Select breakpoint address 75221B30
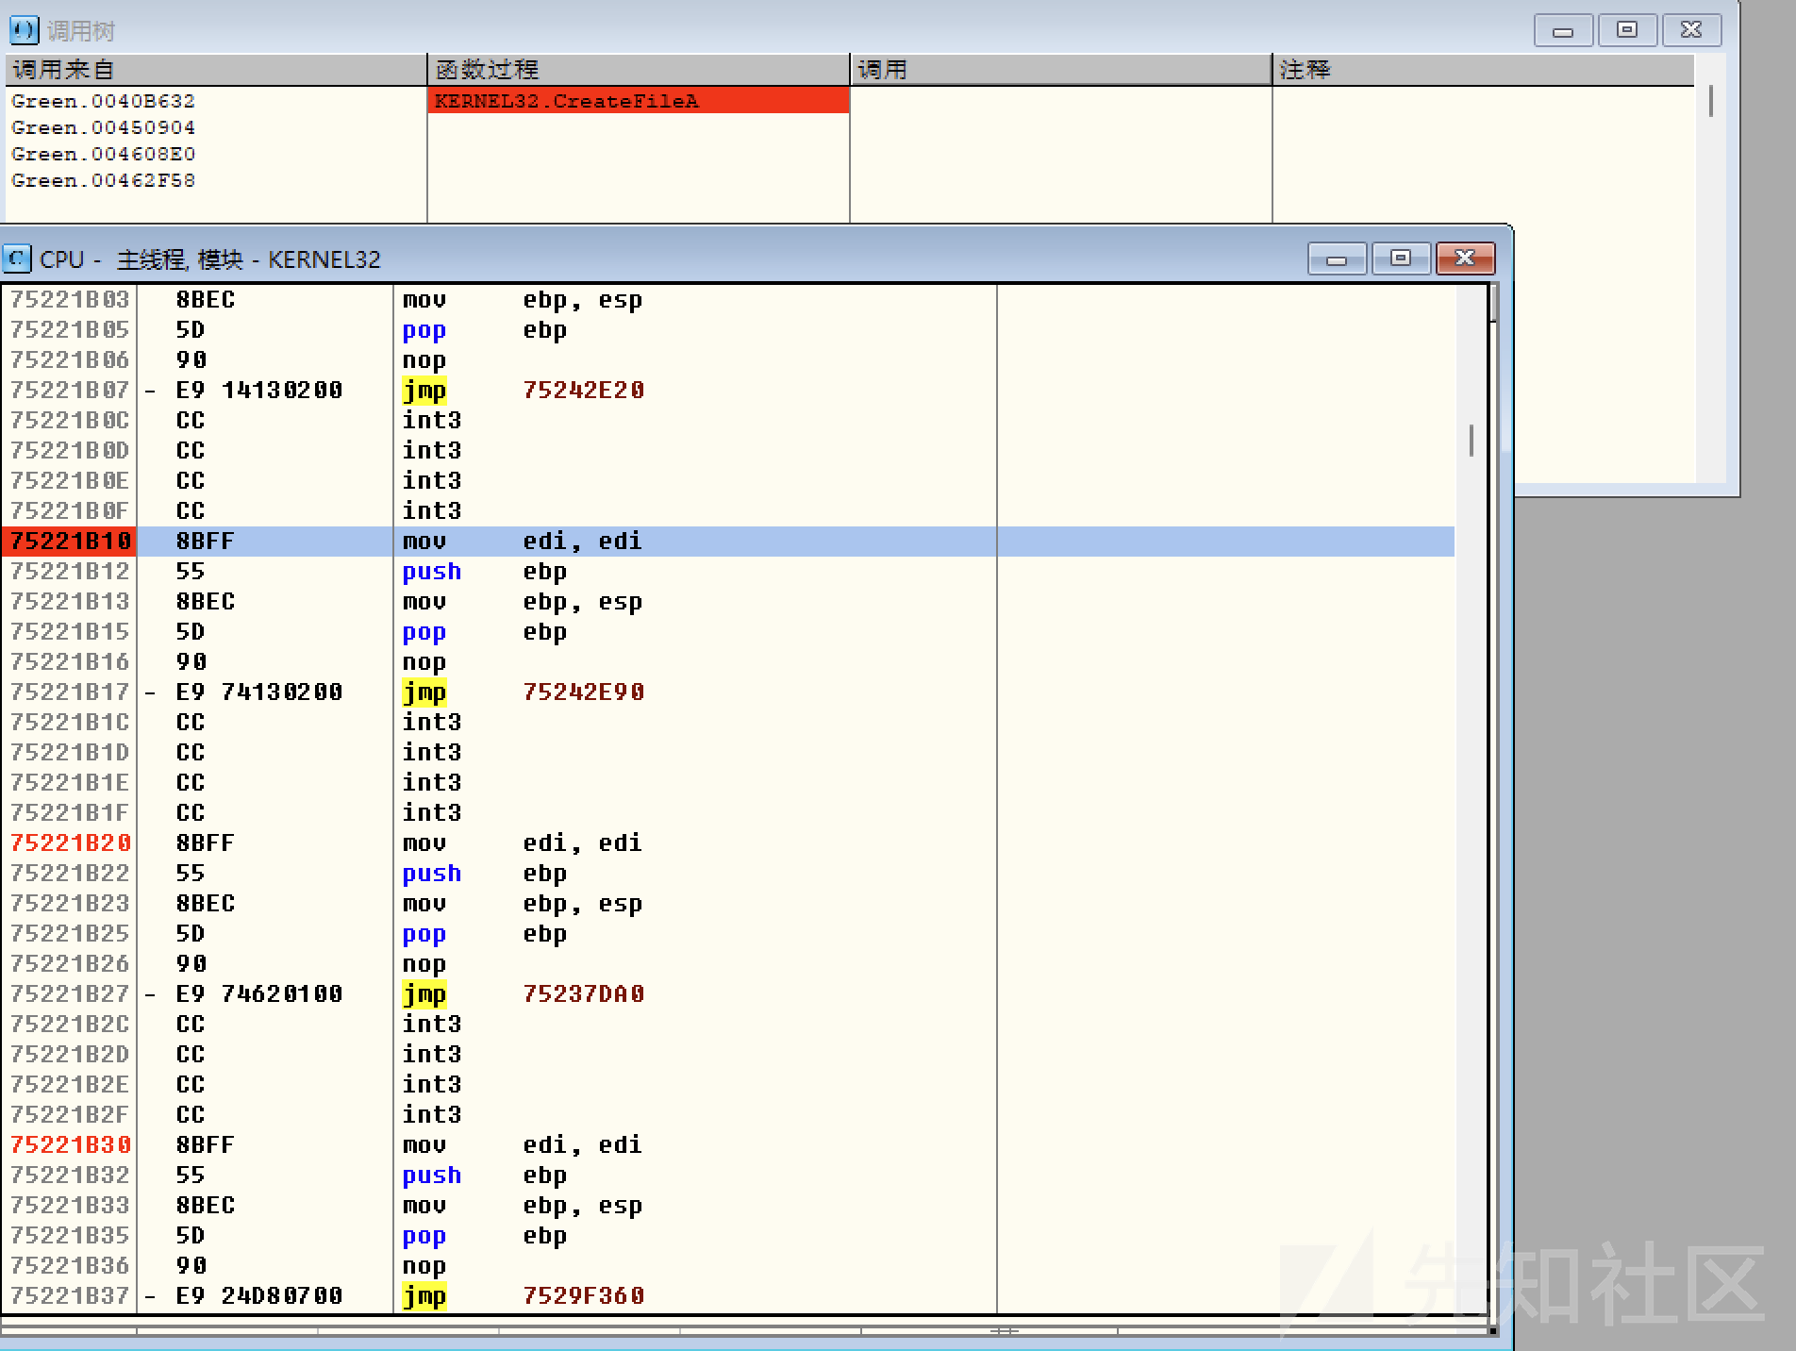The width and height of the screenshot is (1796, 1351). pos(70,1144)
